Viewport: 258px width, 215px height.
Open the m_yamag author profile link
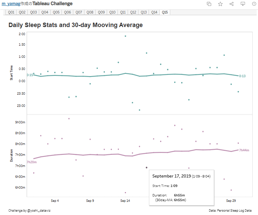pyautogui.click(x=11, y=4)
